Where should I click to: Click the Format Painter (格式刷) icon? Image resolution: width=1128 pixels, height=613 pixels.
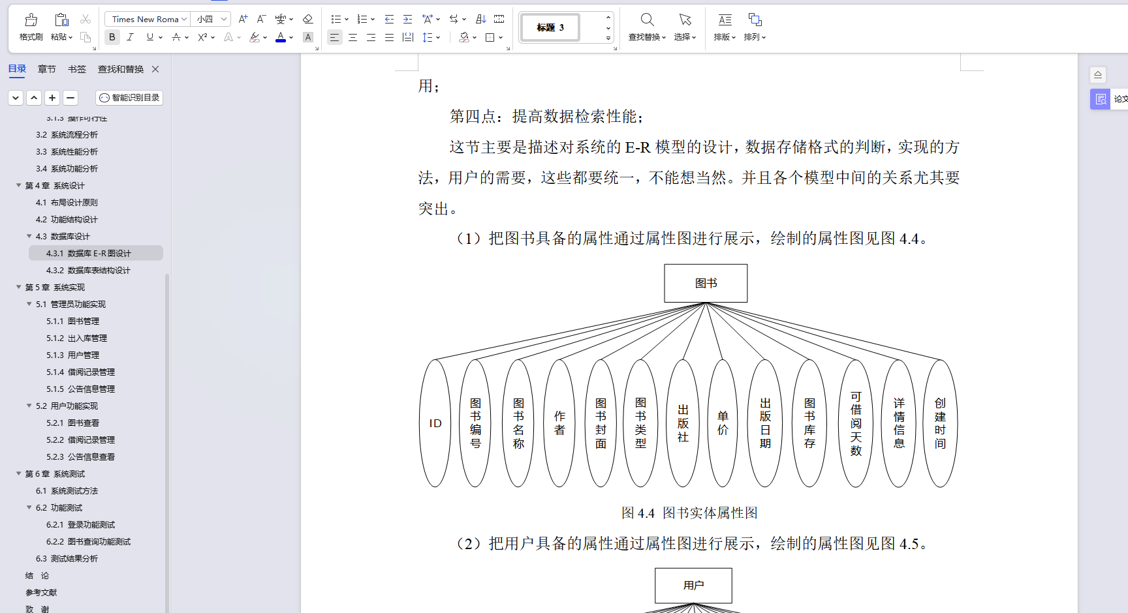pyautogui.click(x=31, y=20)
